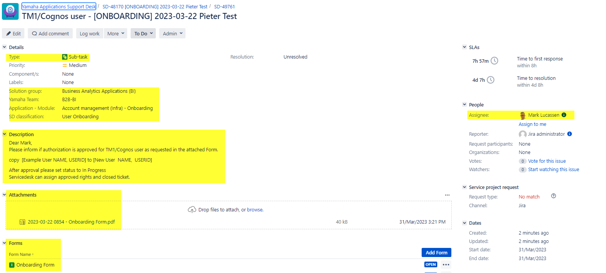Collapse the Details section
The height and width of the screenshot is (273, 606).
click(x=5, y=47)
